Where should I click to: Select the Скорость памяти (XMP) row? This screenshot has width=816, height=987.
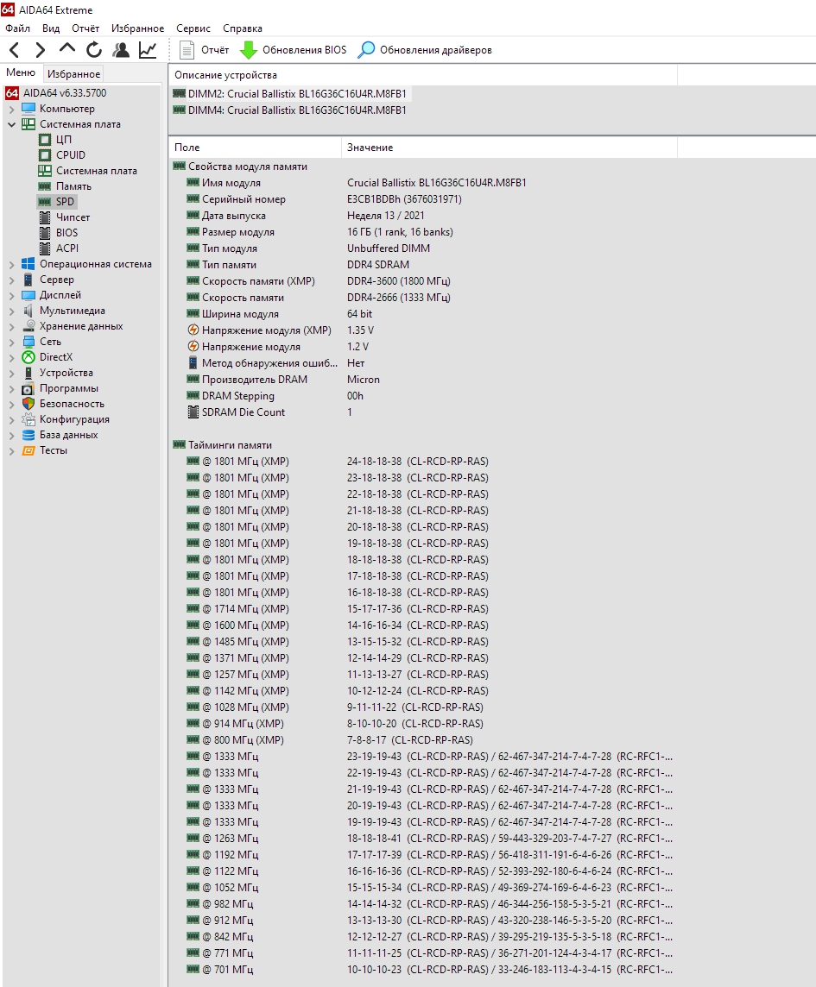pos(422,281)
